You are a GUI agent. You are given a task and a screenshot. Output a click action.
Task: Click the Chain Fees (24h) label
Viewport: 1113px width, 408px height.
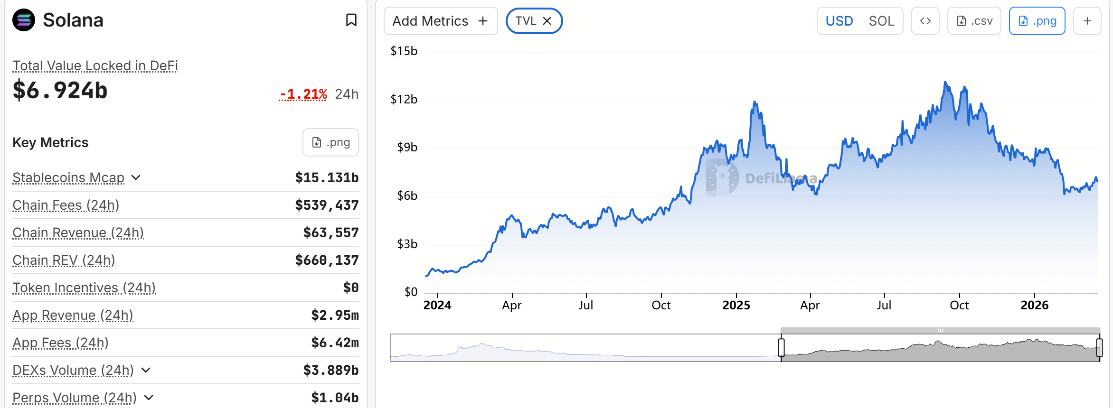66,205
